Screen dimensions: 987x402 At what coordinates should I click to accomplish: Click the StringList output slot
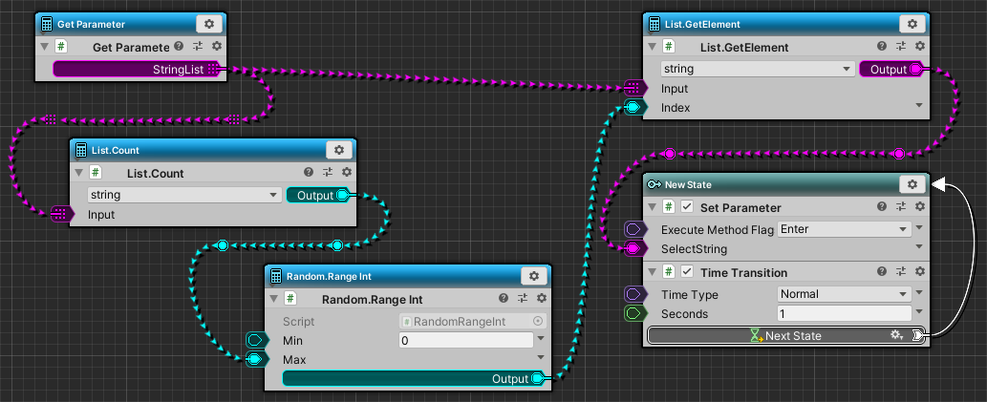(x=214, y=69)
